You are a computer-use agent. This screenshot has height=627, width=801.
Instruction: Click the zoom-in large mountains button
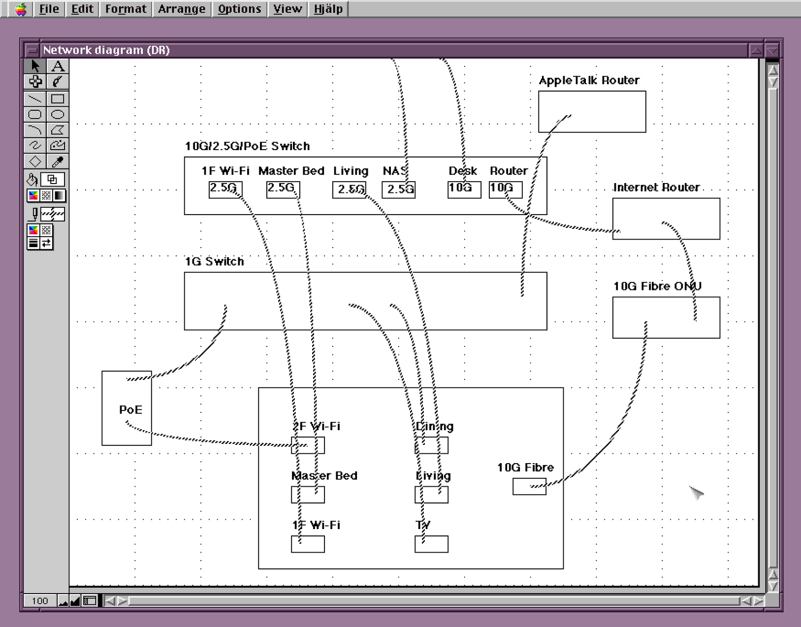point(75,601)
